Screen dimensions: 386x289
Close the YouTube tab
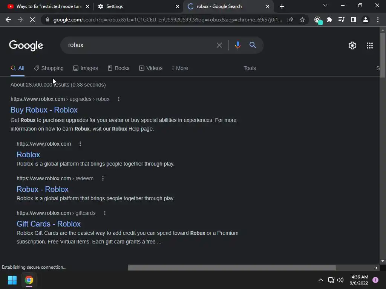pyautogui.click(x=87, y=6)
